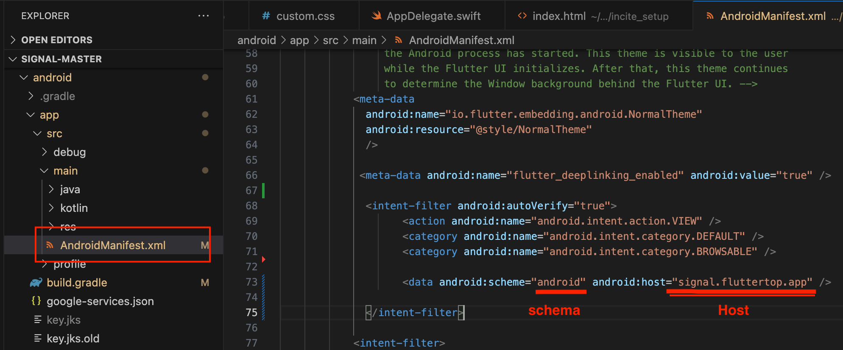Collapse the SIGNAL-MASTER project section
The height and width of the screenshot is (350, 843).
click(13, 59)
